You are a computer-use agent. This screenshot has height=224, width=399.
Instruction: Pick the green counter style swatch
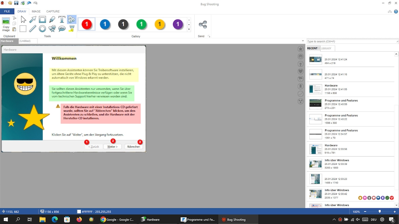141,24
